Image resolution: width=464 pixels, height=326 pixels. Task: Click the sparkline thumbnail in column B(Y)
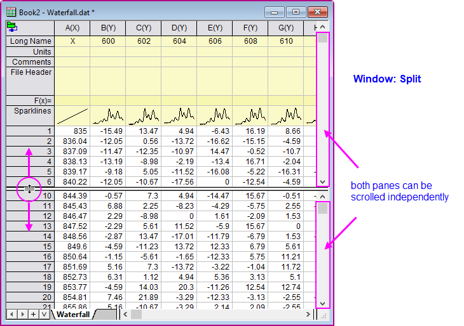click(108, 115)
